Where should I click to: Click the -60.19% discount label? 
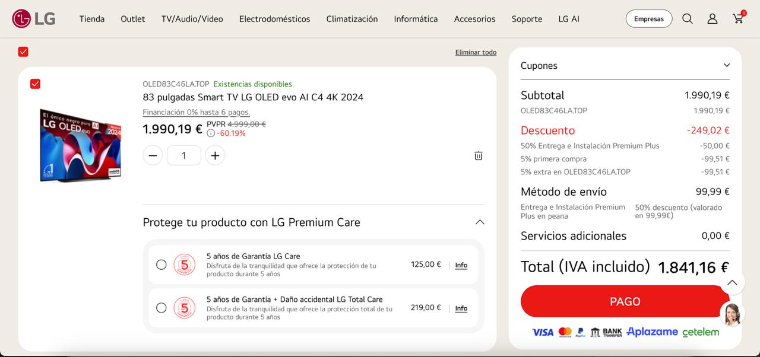pyautogui.click(x=231, y=133)
